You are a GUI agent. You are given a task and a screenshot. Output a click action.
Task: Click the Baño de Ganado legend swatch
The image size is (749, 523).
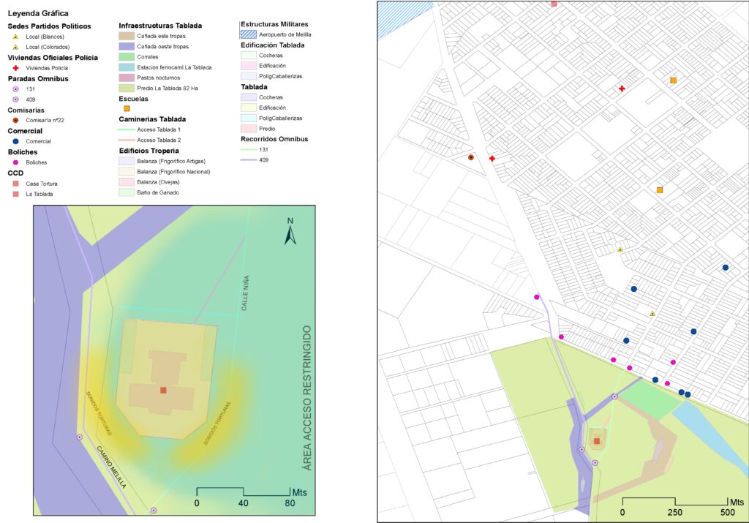coord(127,192)
